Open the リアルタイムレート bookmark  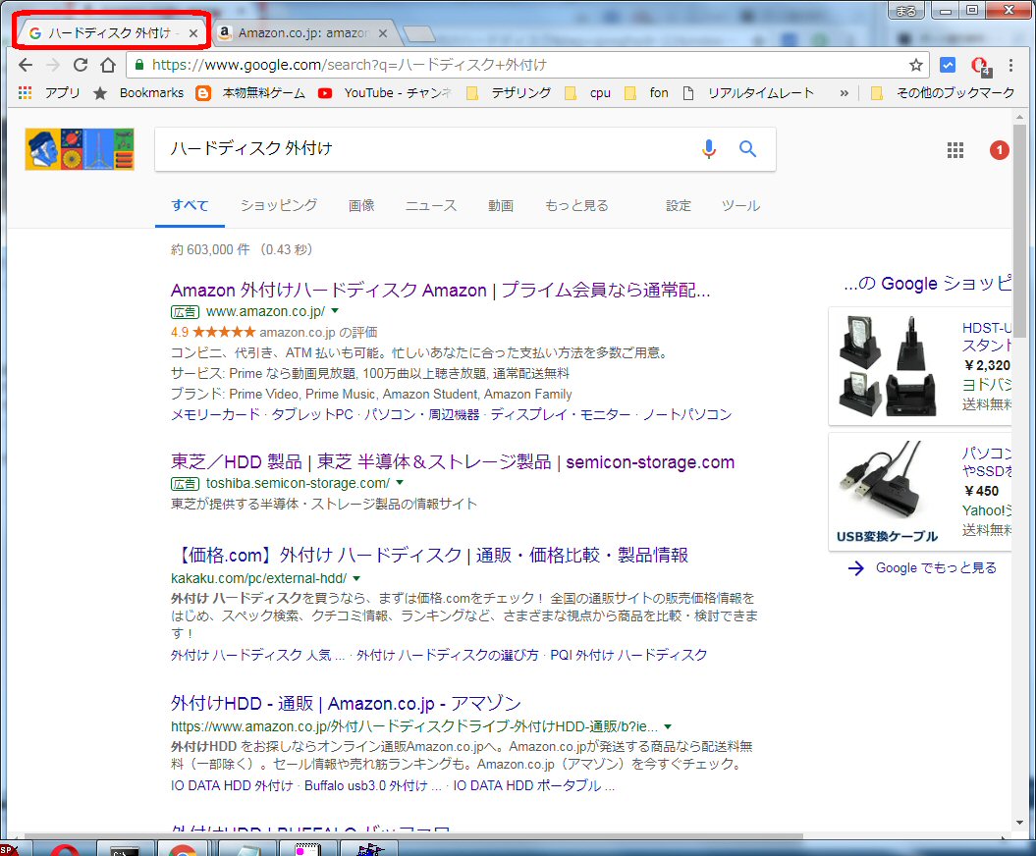[748, 92]
